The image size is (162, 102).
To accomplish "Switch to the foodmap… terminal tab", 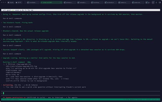I will (x=97, y=2).
